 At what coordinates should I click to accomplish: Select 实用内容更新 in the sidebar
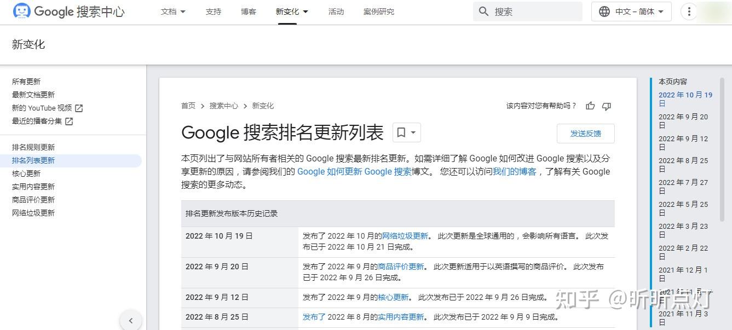click(33, 187)
